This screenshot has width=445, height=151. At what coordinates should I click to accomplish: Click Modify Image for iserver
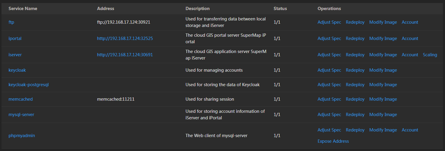383,55
